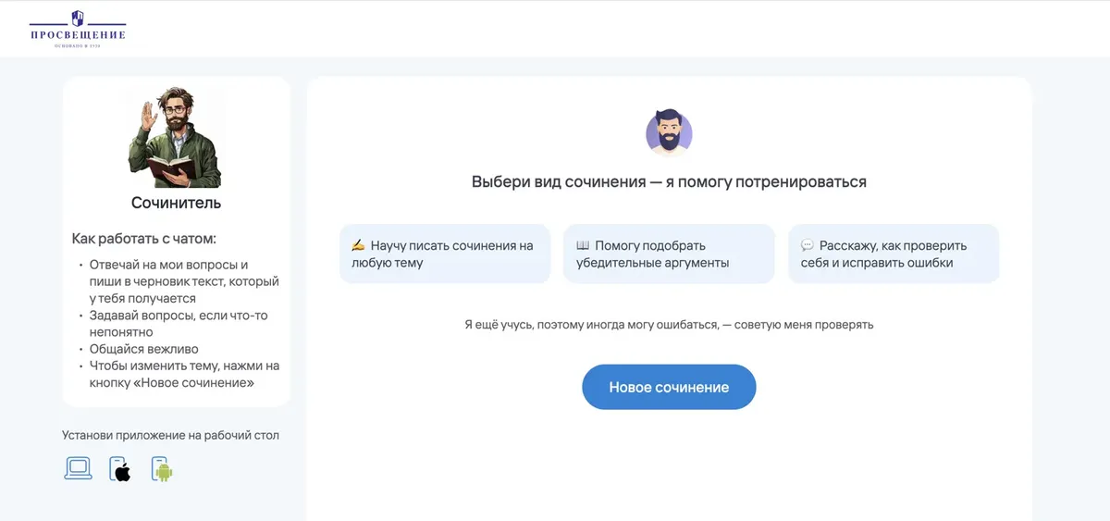Image resolution: width=1110 pixels, height=521 pixels.
Task: Click the 'Я ещё учусь' disclaimer text
Action: coord(669,325)
